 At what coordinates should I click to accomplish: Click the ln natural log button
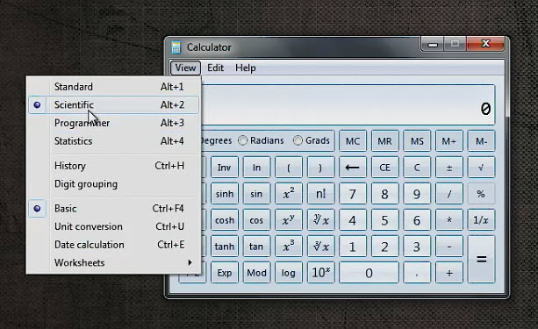click(x=256, y=168)
